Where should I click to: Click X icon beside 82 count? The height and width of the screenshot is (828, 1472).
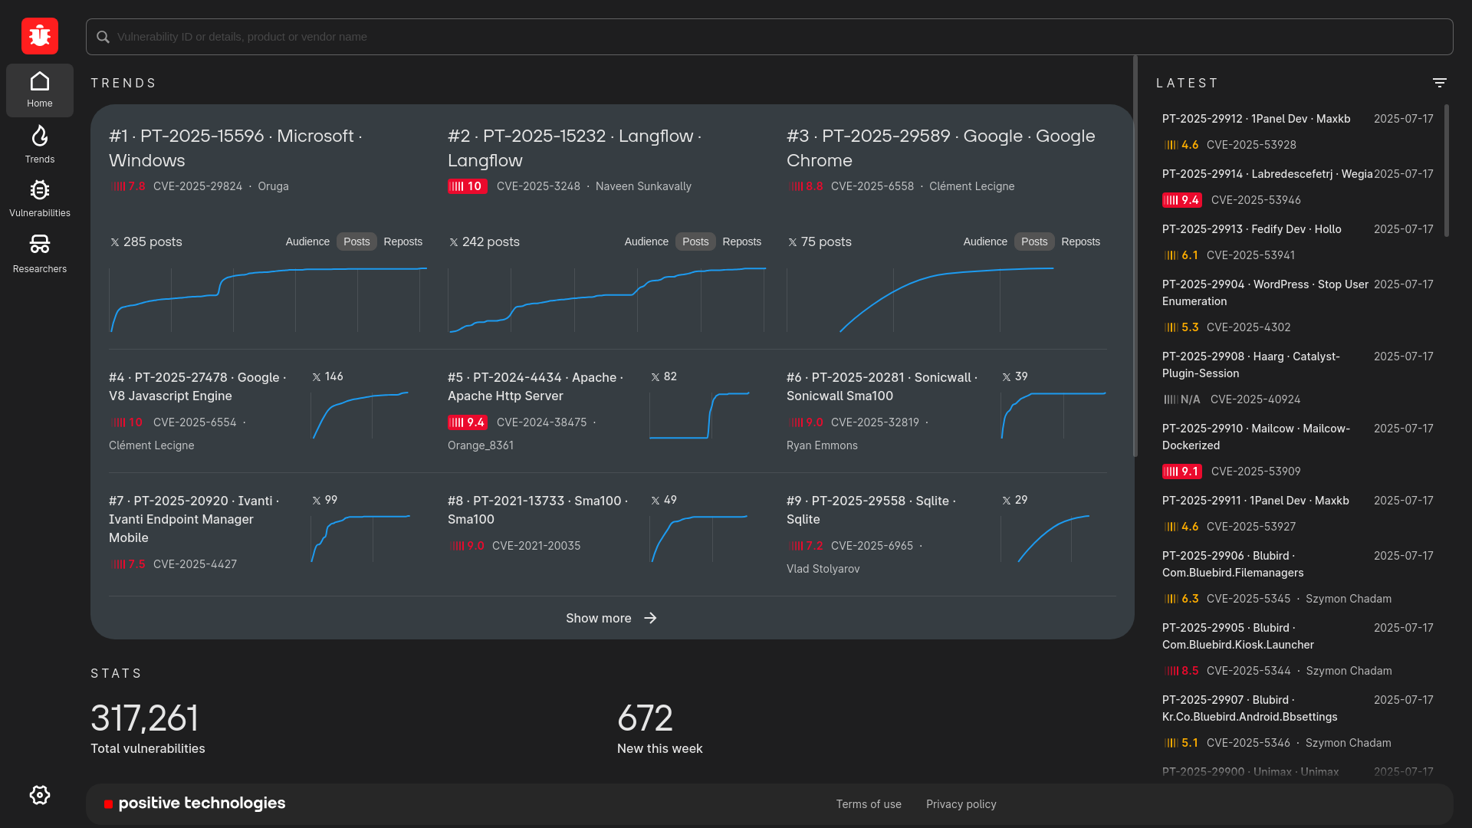[x=655, y=377]
